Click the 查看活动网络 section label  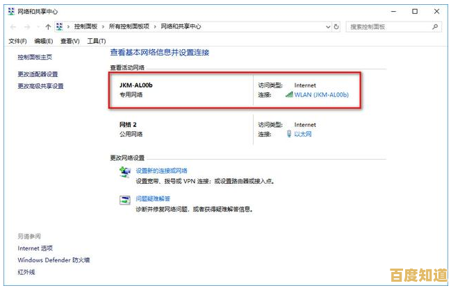pyautogui.click(x=127, y=67)
